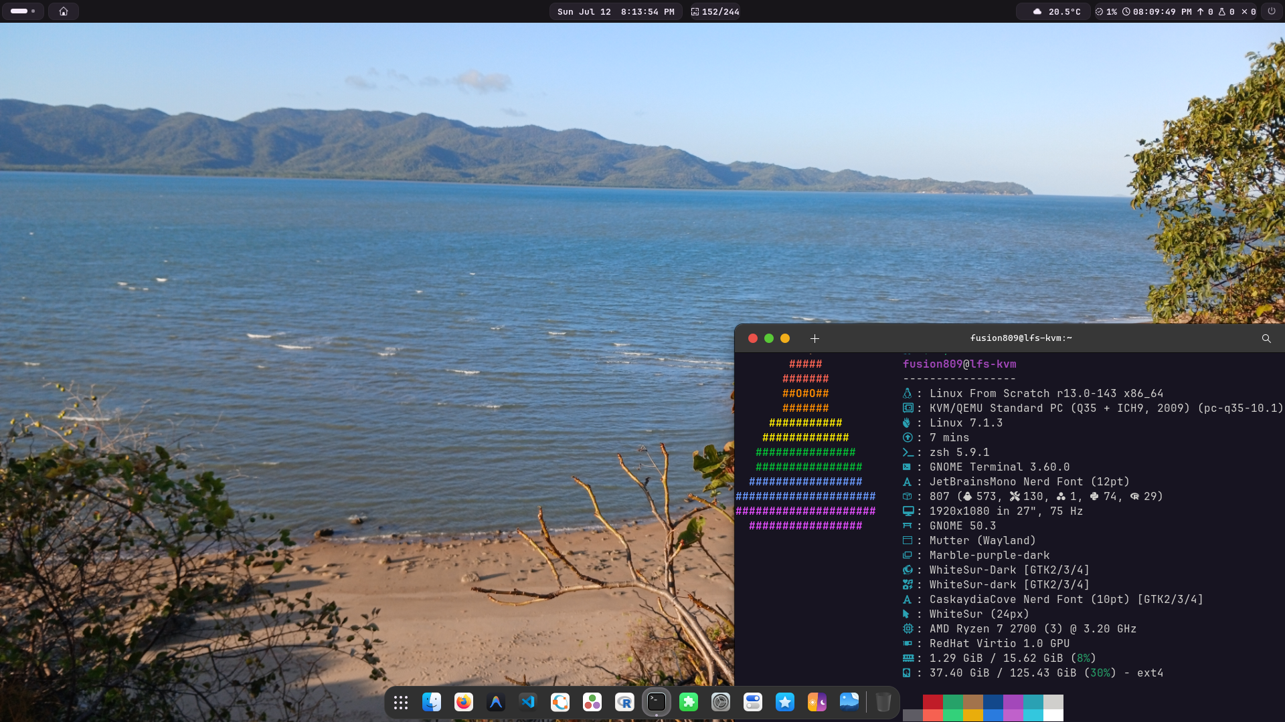Click the flask icon in top bar stats
The width and height of the screenshot is (1285, 722).
(x=1221, y=12)
